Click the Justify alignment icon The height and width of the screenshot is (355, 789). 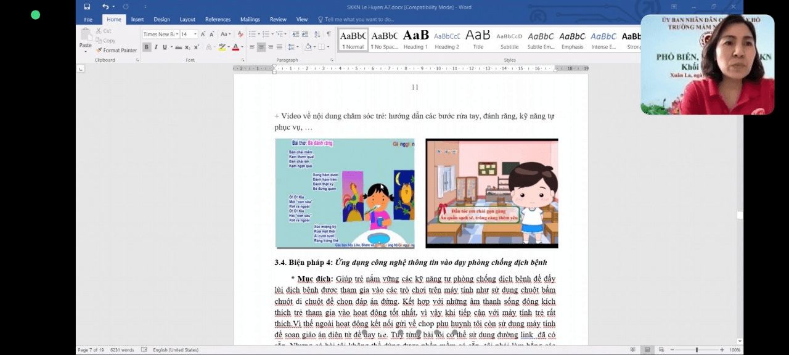(279, 47)
